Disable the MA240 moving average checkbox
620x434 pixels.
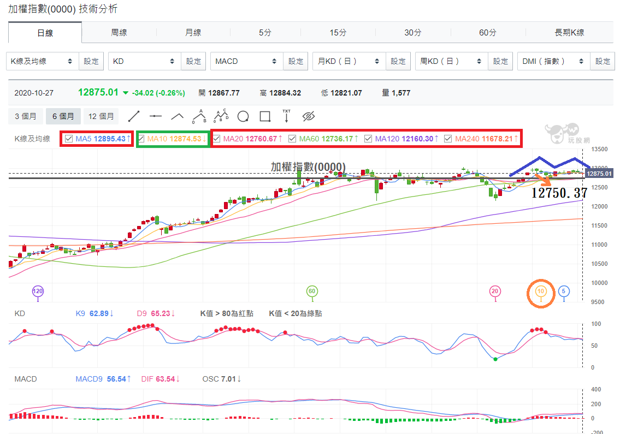point(448,139)
